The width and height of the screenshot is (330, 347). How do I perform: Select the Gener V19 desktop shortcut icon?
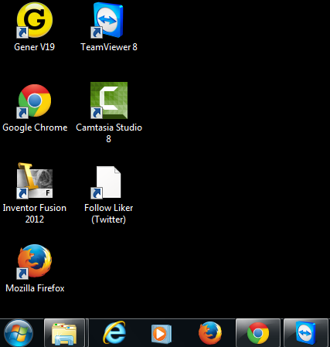(35, 20)
